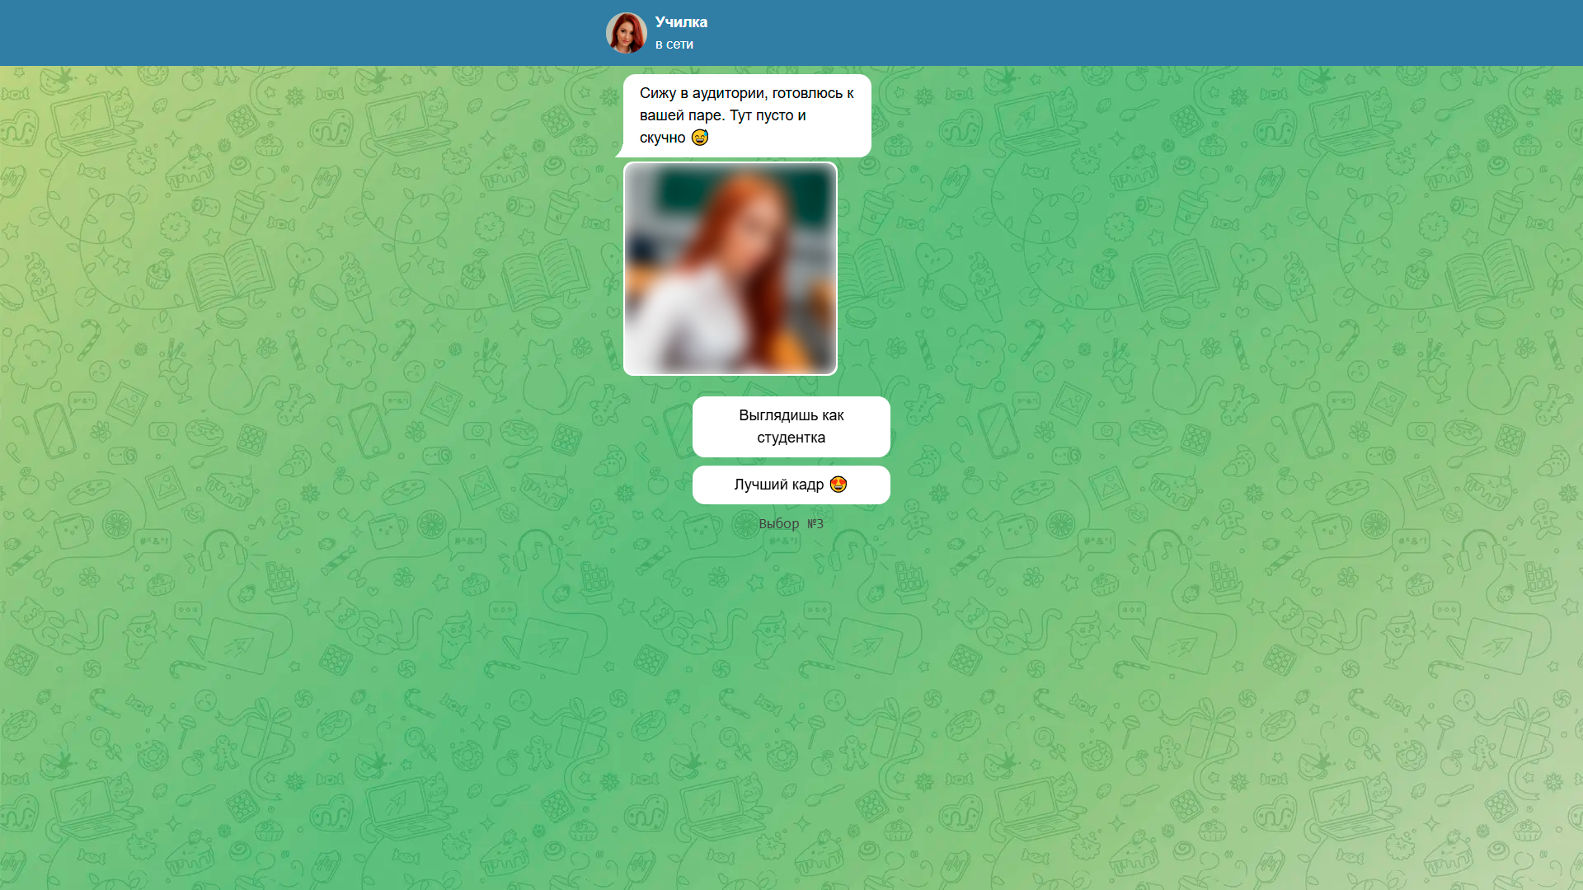The width and height of the screenshot is (1583, 890).
Task: Click the 'Выбор №3' label
Action: [x=791, y=523]
